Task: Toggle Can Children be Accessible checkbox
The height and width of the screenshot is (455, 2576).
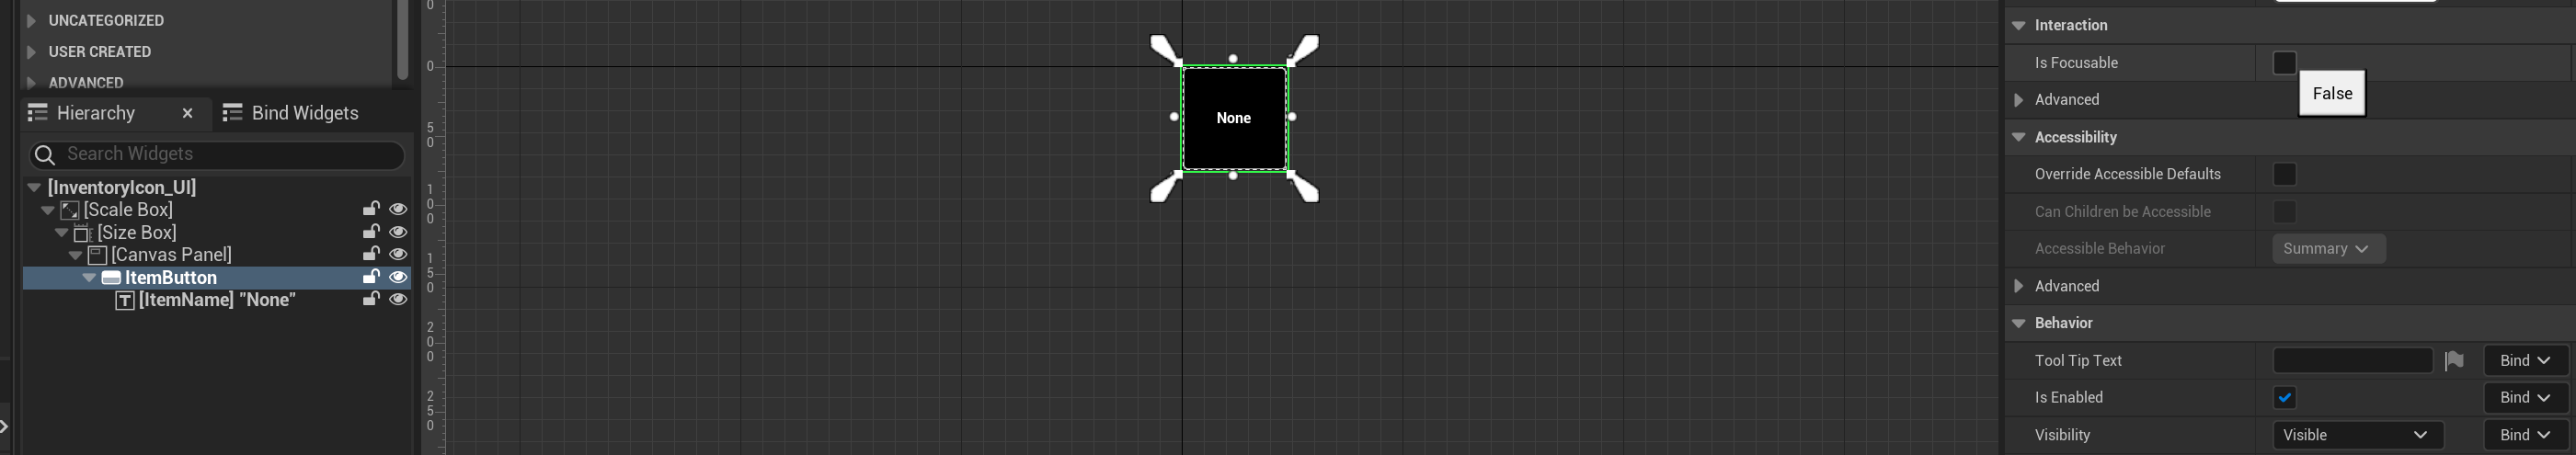Action: pyautogui.click(x=2284, y=211)
